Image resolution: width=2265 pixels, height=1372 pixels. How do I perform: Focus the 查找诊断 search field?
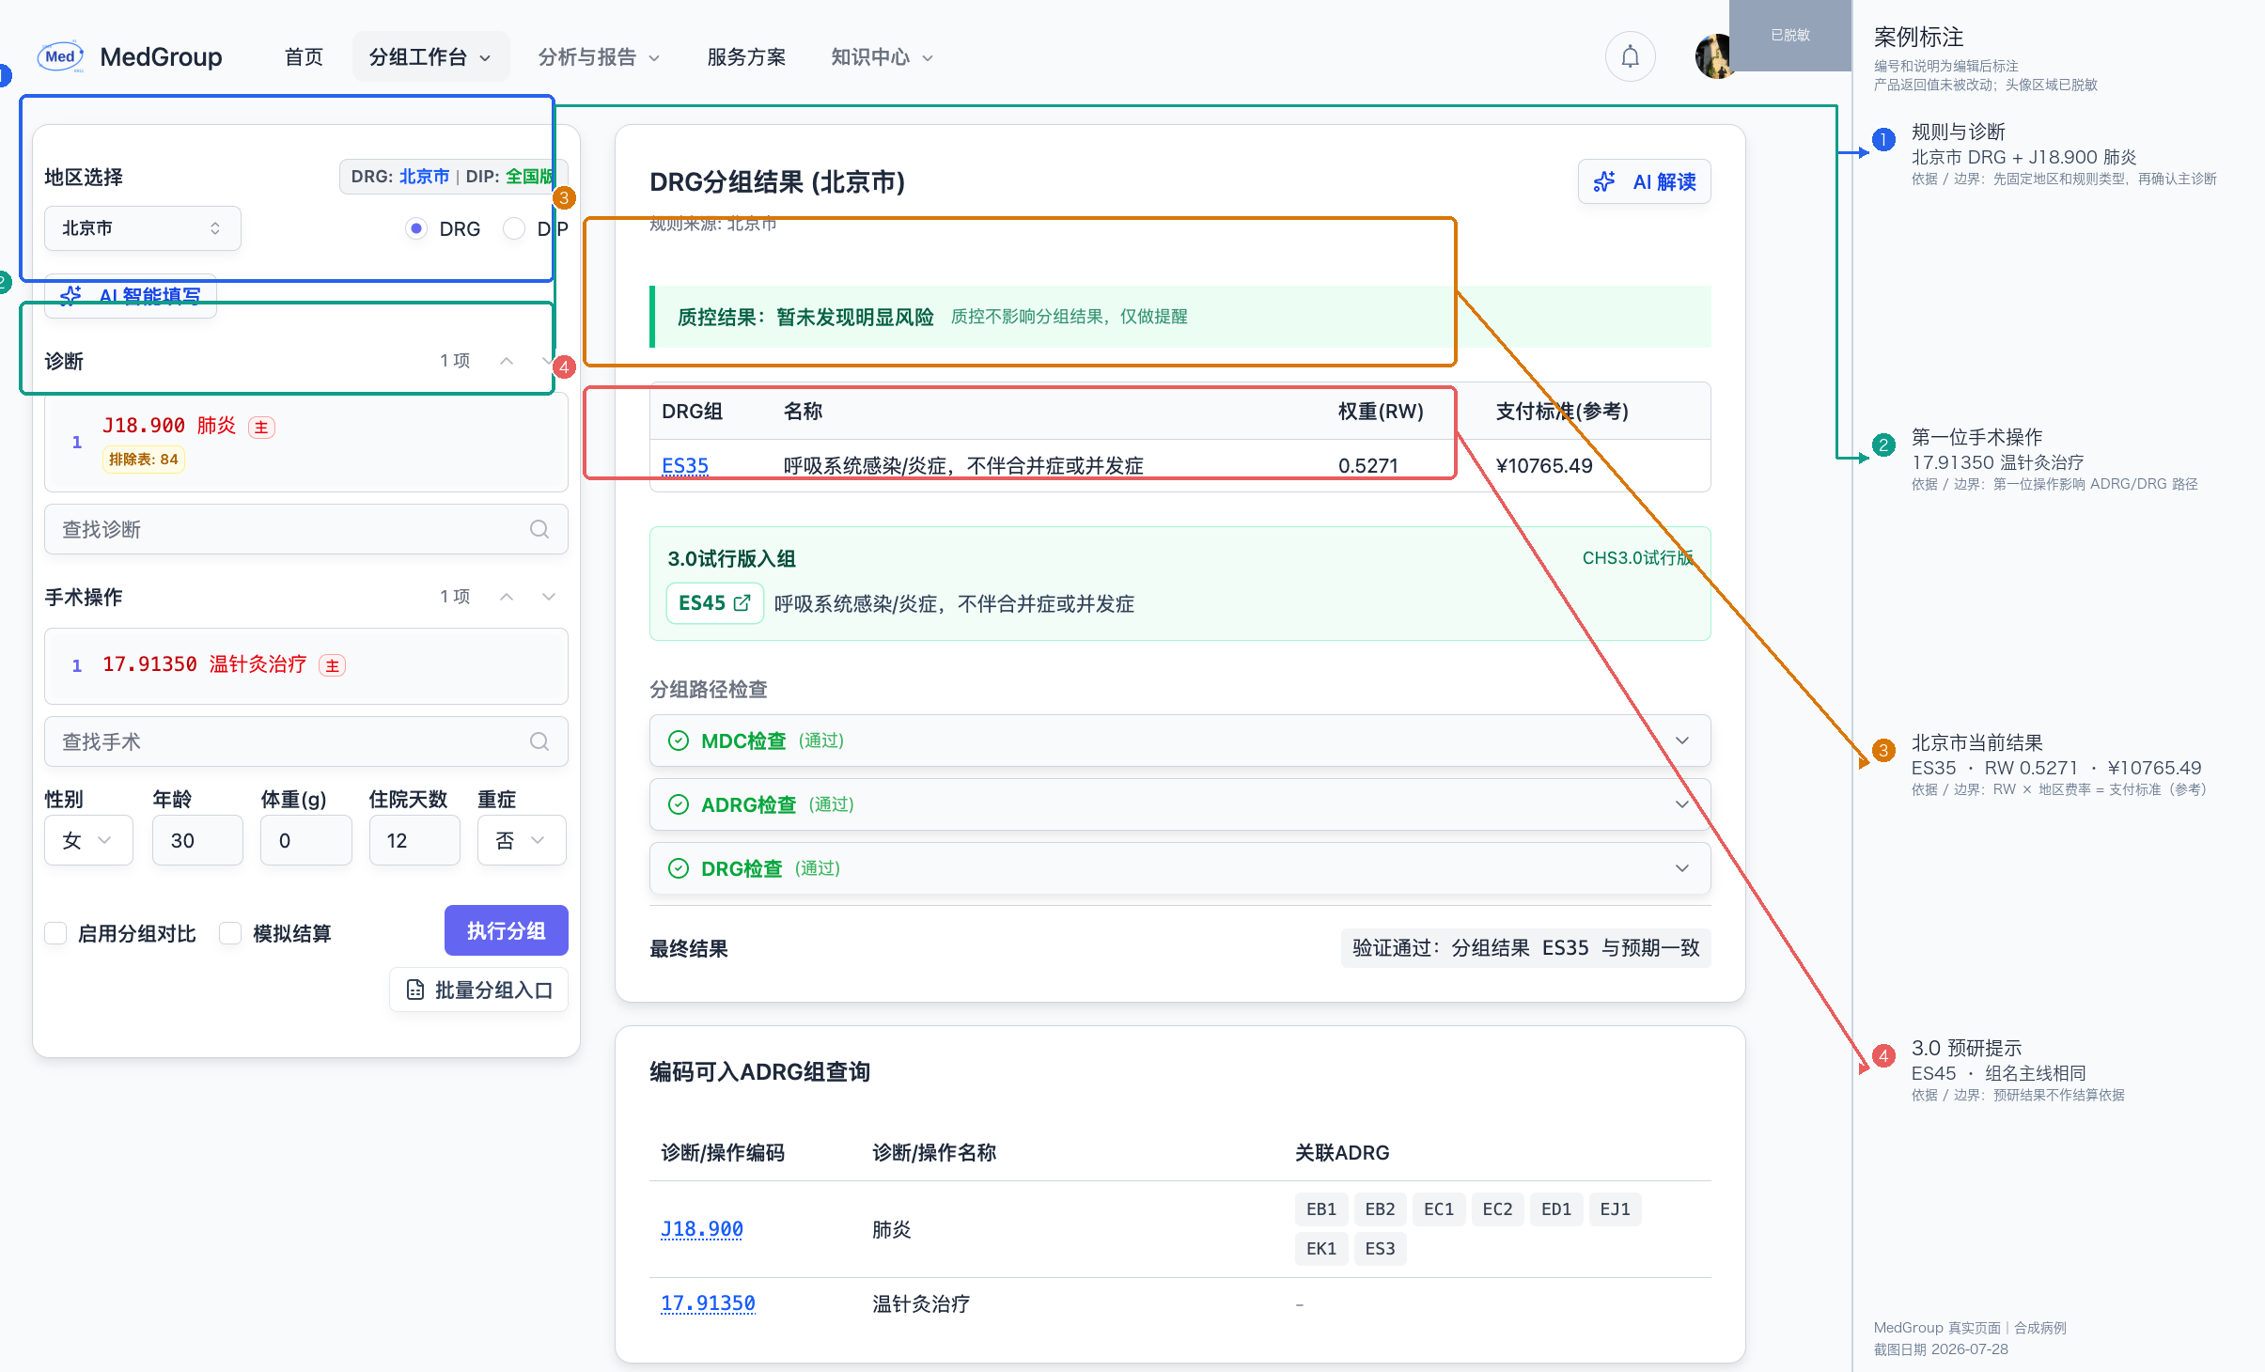click(306, 529)
